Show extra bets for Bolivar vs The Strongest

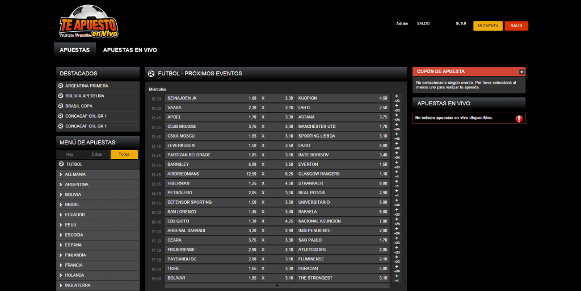[x=397, y=279]
